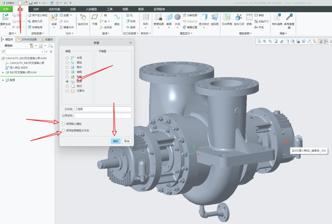This screenshot has height=224, width=332.
Task: Open the 物料清单 bill of materials
Action: (277, 19)
